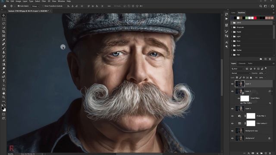The width and height of the screenshot is (276, 155).
Task: Open the workspace switcher icon
Action: tap(266, 6)
